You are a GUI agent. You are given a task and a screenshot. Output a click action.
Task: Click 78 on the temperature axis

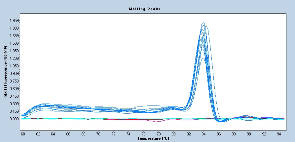click(159, 134)
